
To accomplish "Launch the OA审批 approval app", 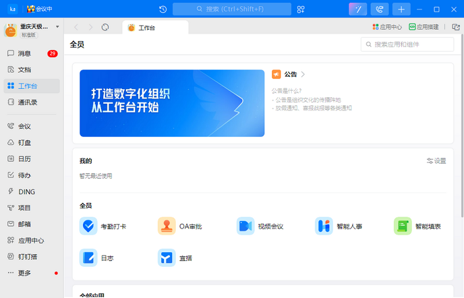I will click(x=167, y=226).
